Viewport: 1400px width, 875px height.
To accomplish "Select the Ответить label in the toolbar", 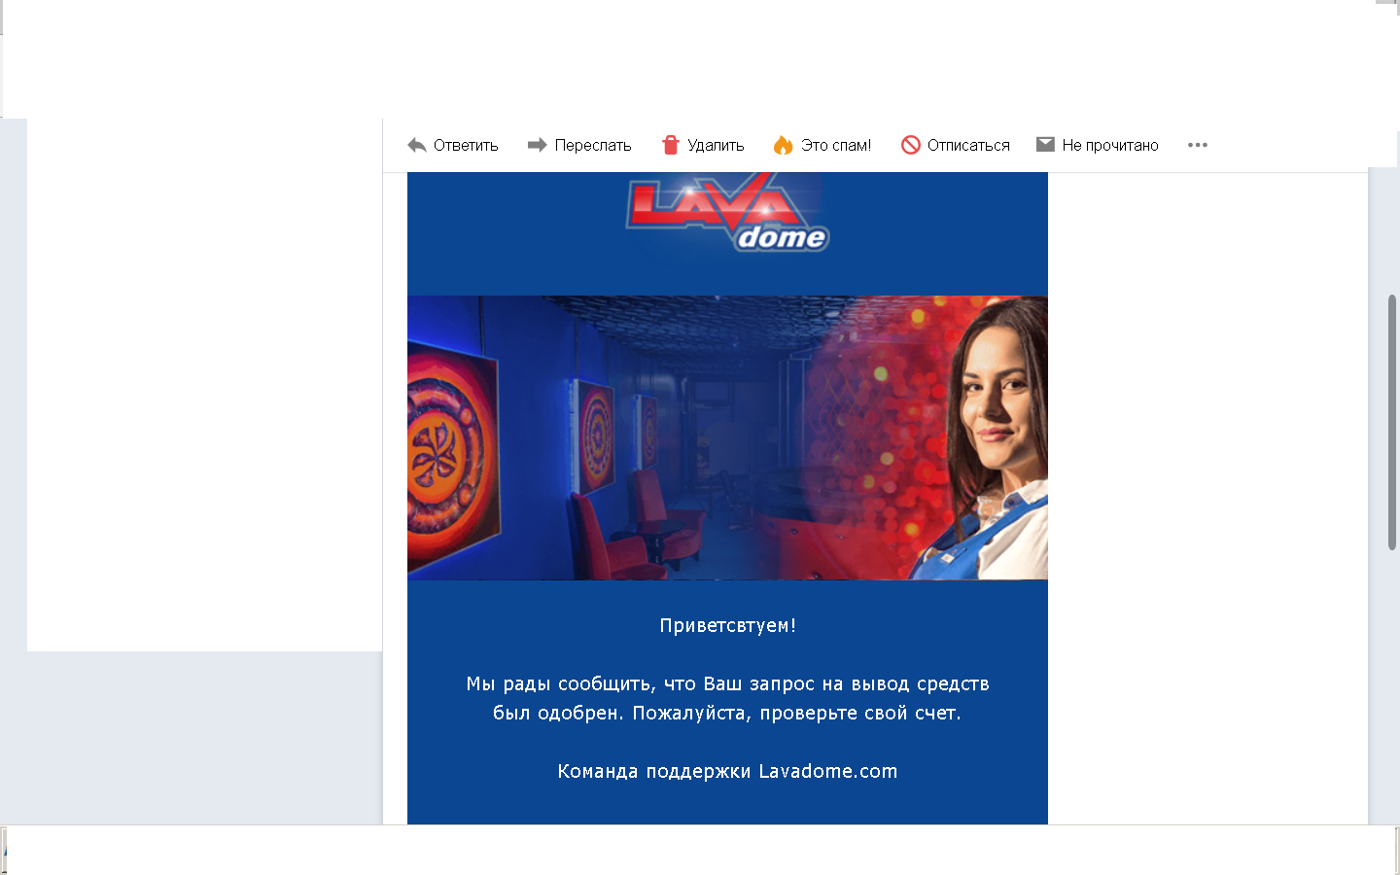I will [x=466, y=145].
